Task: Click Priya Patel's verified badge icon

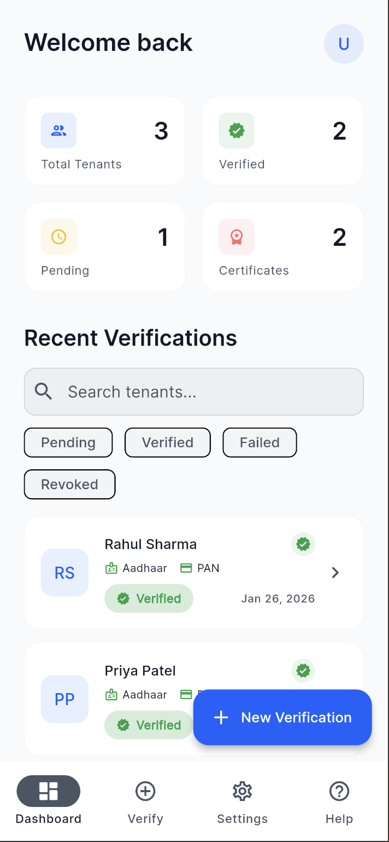Action: (303, 671)
